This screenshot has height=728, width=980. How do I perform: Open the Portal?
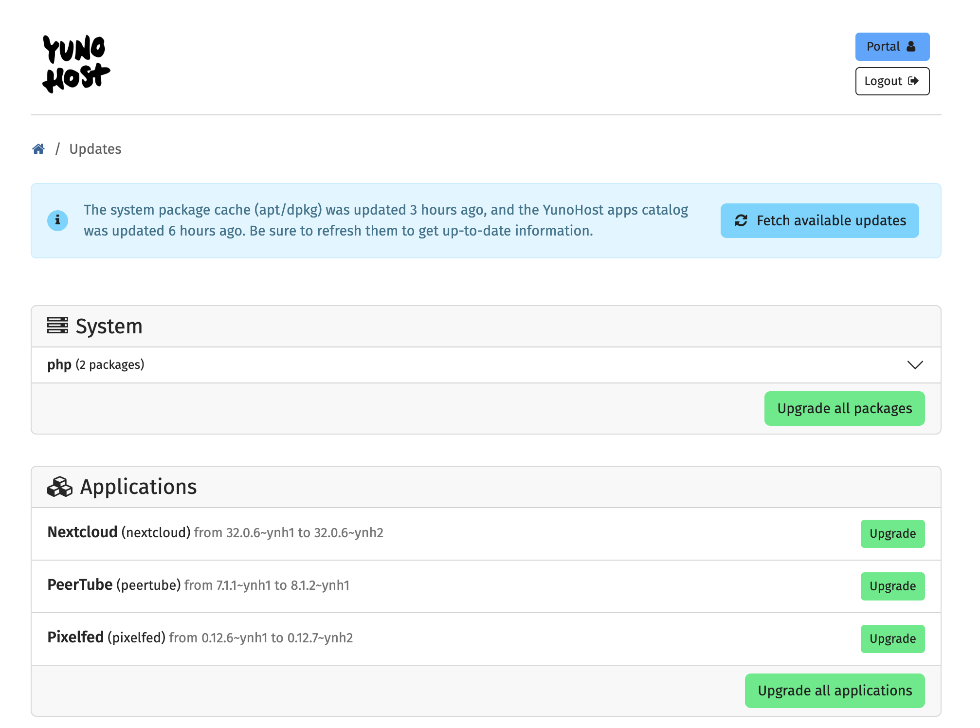pos(891,46)
